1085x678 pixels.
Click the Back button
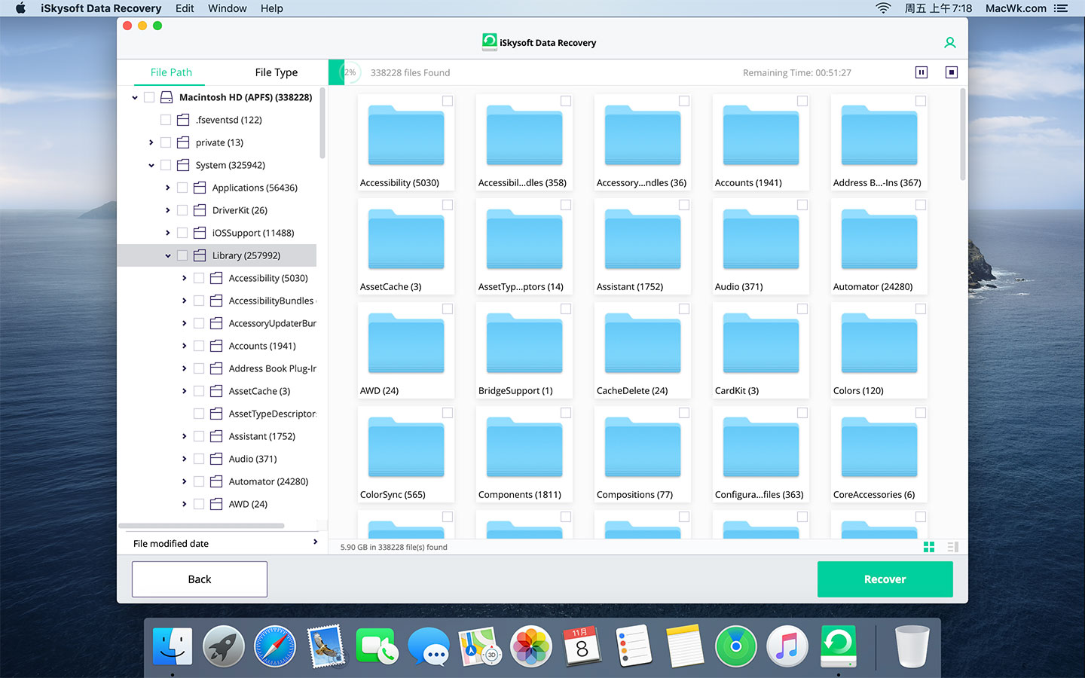(x=200, y=579)
